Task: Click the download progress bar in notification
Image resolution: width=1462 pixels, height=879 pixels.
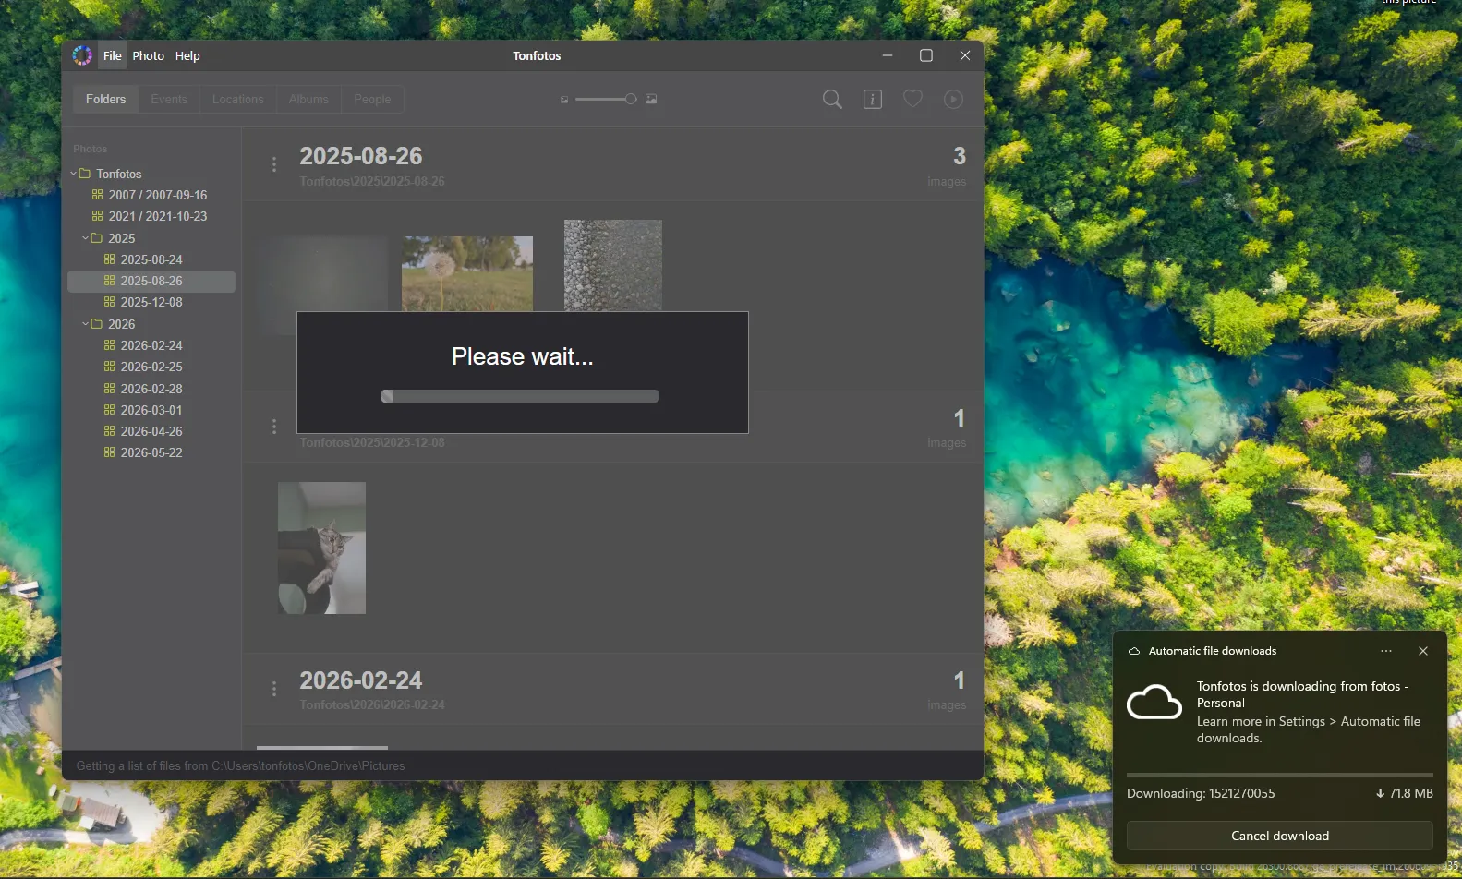Action: [1280, 774]
